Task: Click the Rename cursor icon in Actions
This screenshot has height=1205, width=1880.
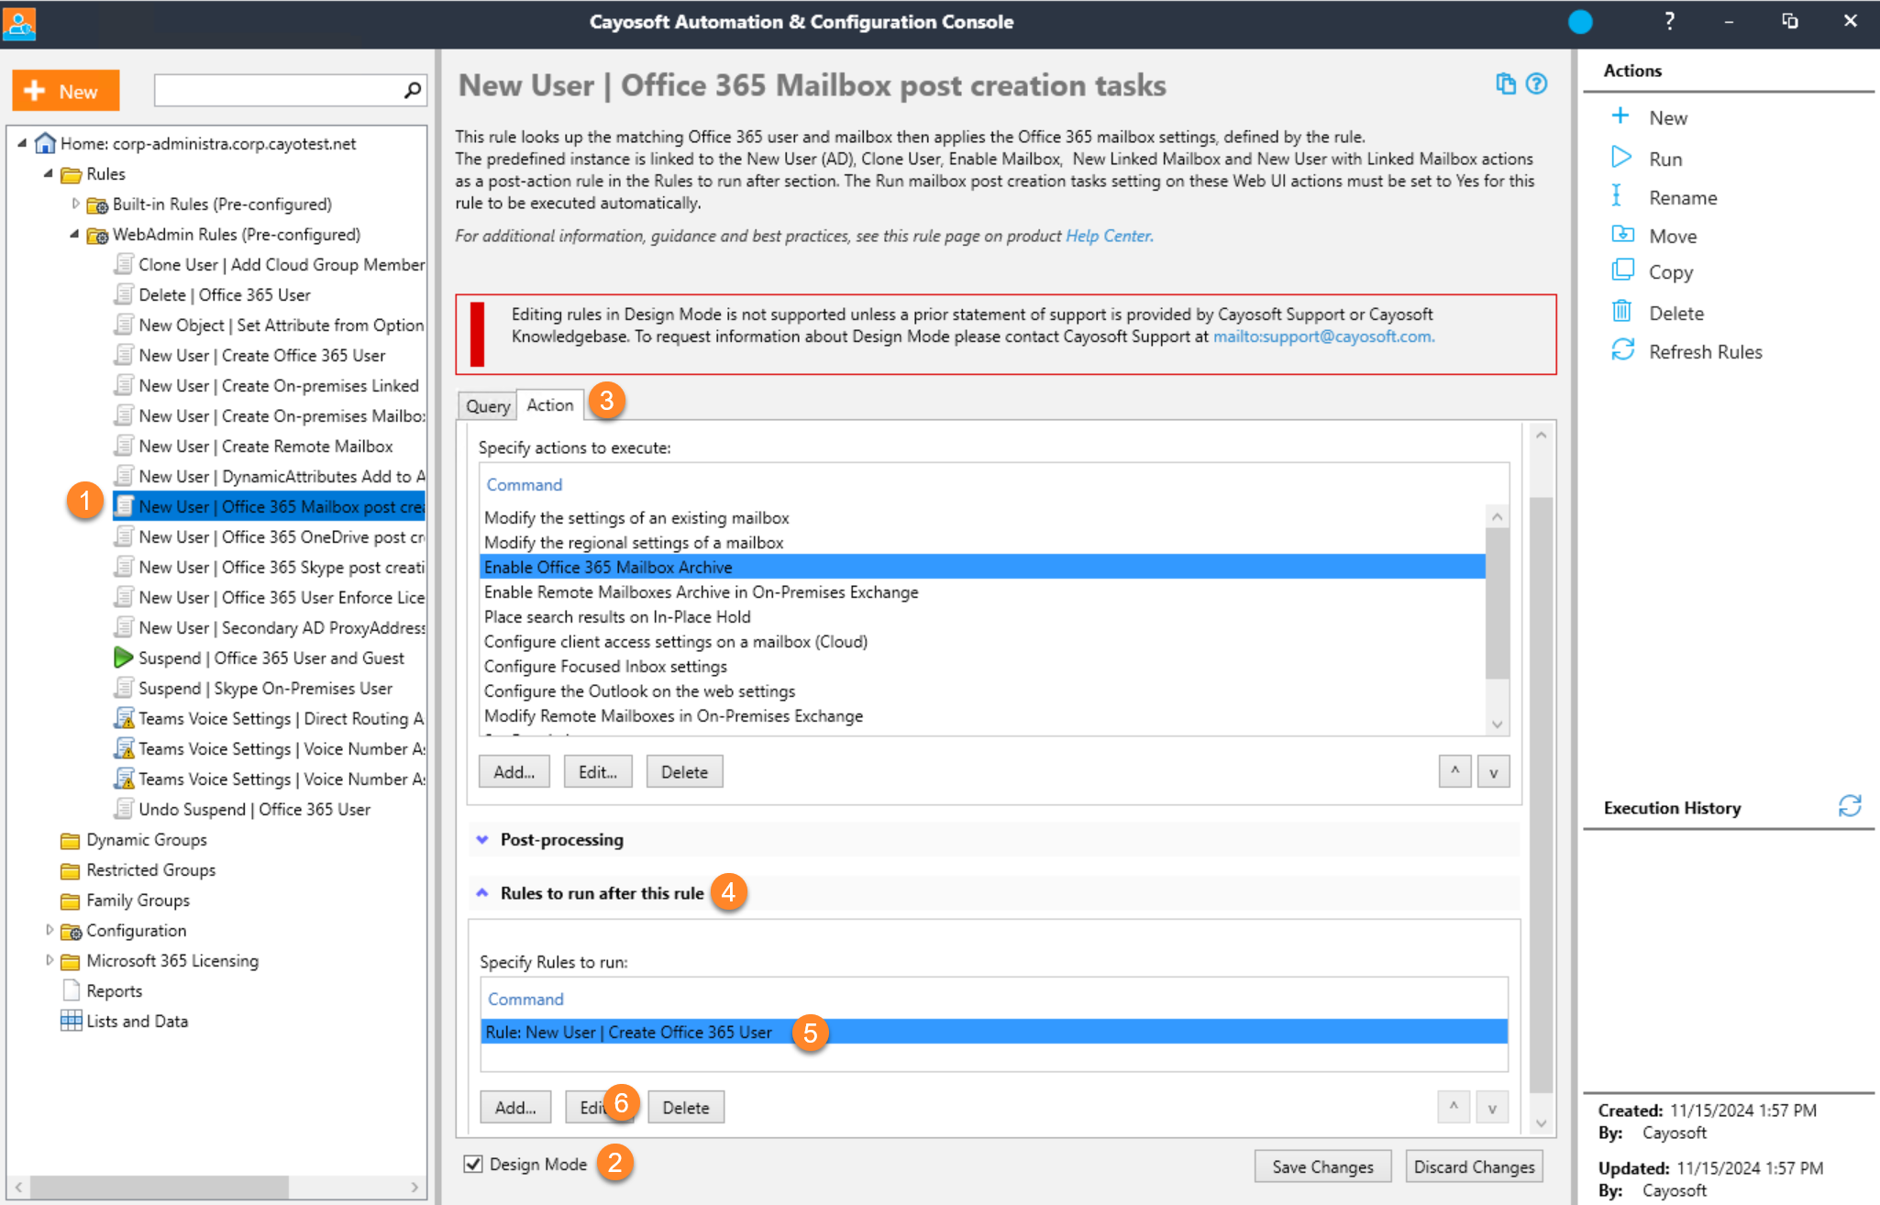Action: click(1616, 195)
